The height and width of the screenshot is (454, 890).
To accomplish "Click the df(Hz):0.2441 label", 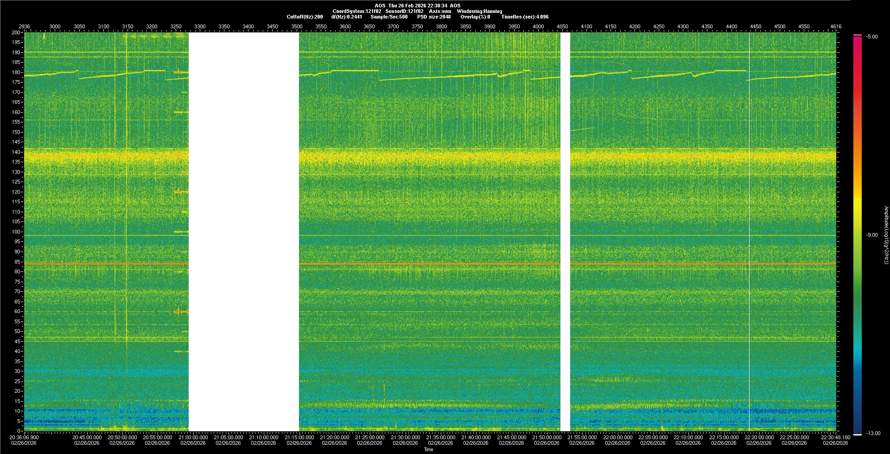I will tap(347, 17).
